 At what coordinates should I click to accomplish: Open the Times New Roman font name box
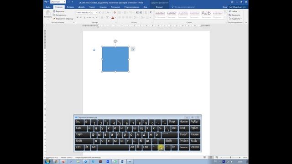[x=83, y=12]
